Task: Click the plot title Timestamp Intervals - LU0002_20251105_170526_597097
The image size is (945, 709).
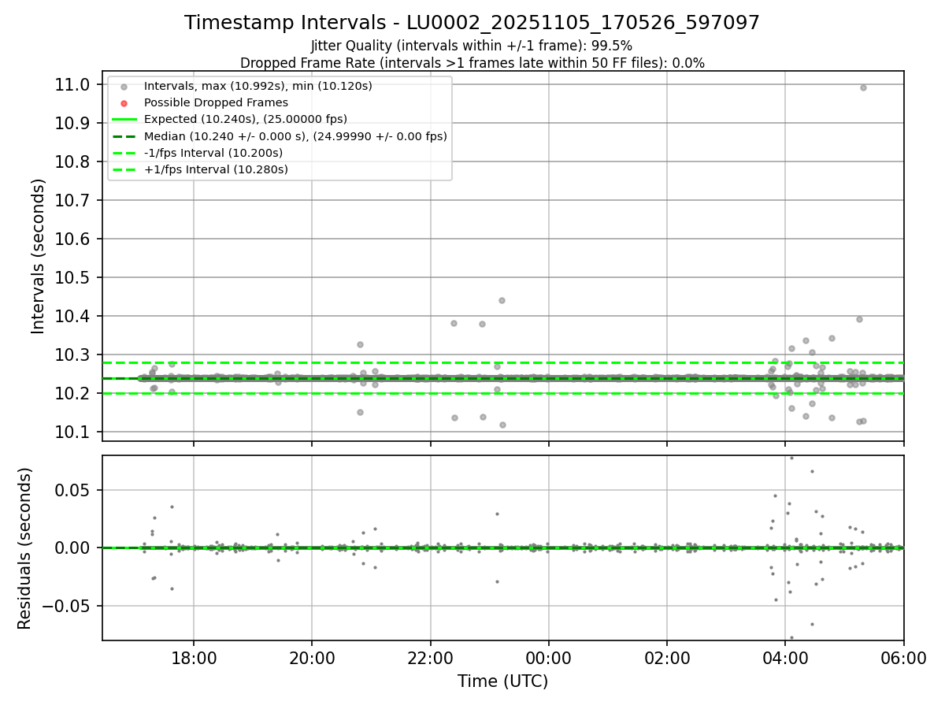Action: point(472,23)
